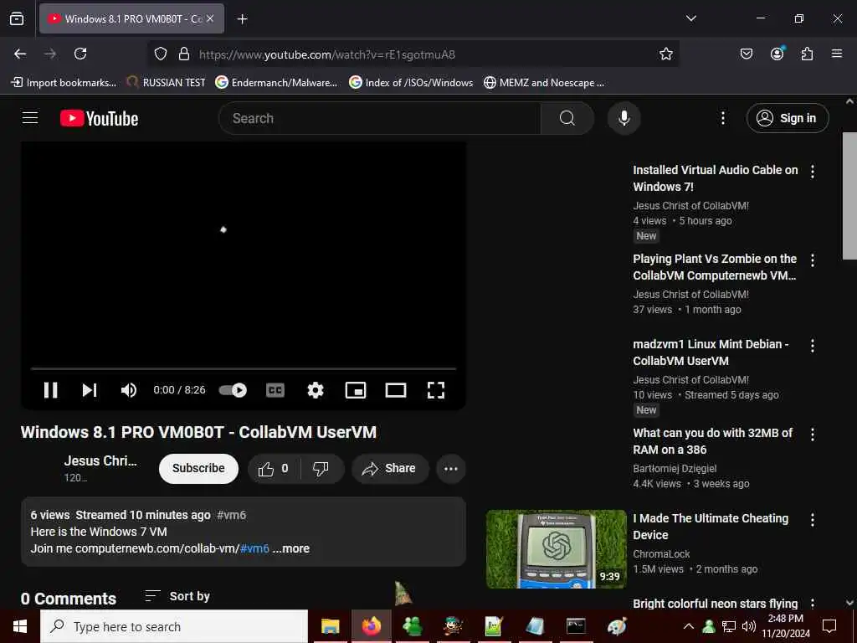This screenshot has width=857, height=643.
Task: Mute the video player volume
Action: click(x=129, y=390)
